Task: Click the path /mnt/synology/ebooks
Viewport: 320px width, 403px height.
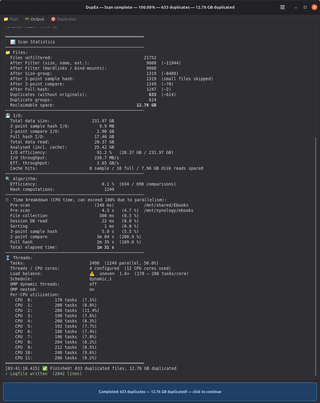Action: coord(169,210)
